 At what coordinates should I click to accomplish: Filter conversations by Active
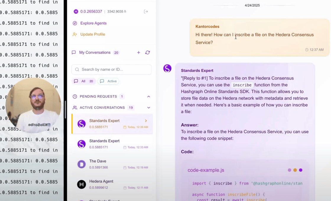tap(108, 81)
